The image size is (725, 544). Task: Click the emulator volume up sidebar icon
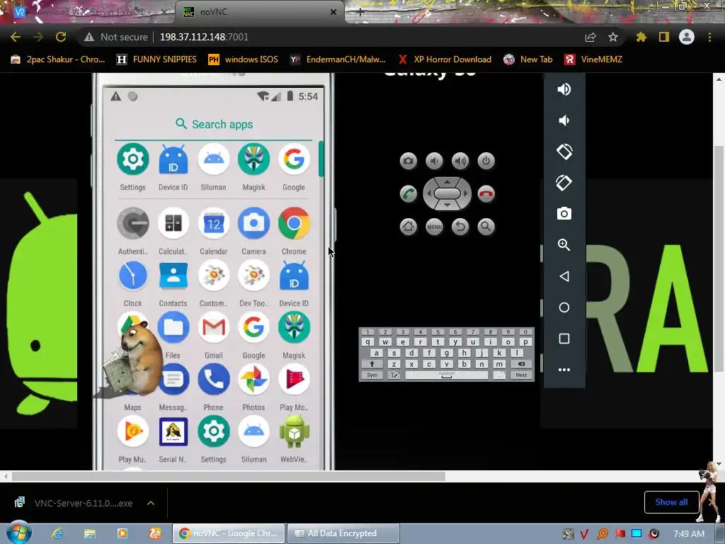click(564, 89)
